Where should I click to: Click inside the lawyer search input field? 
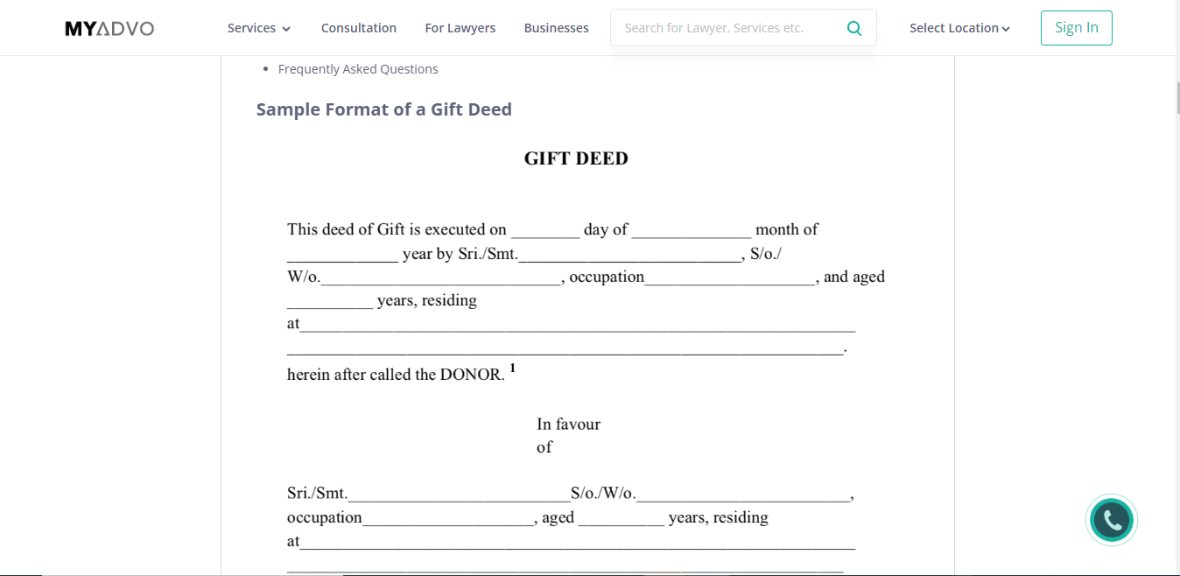[x=727, y=27]
